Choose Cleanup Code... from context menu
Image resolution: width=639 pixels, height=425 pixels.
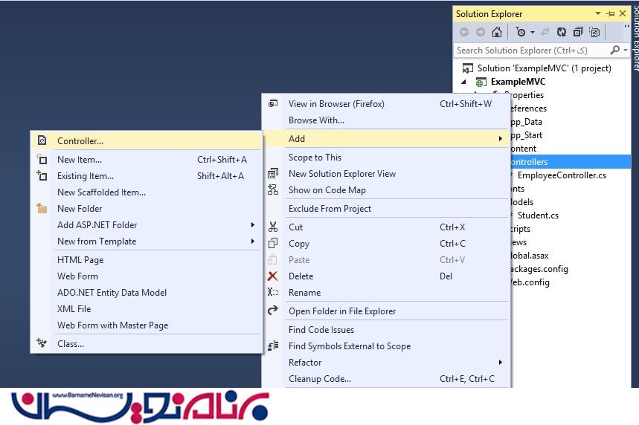coord(320,379)
